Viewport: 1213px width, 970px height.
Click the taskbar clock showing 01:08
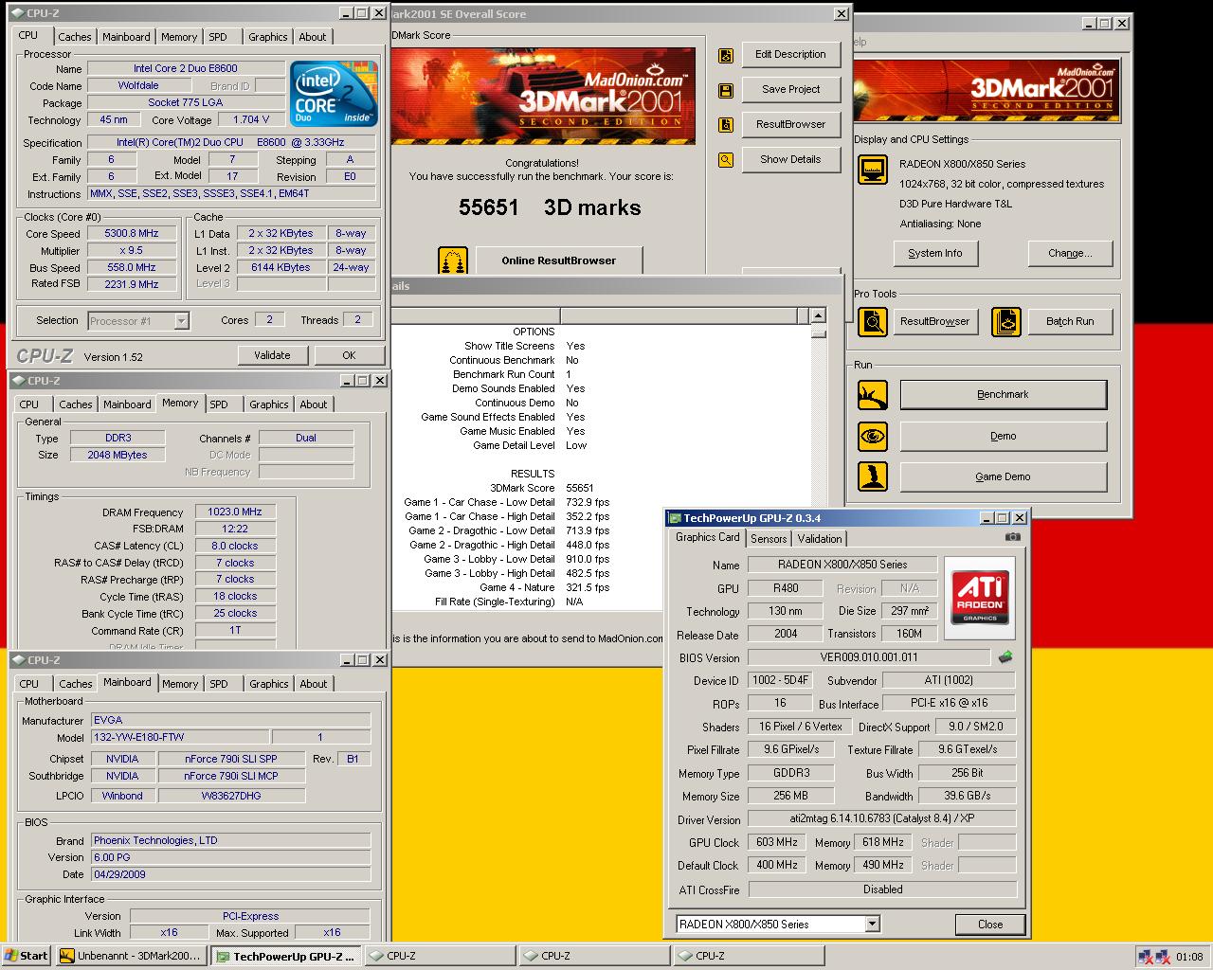coord(1189,957)
